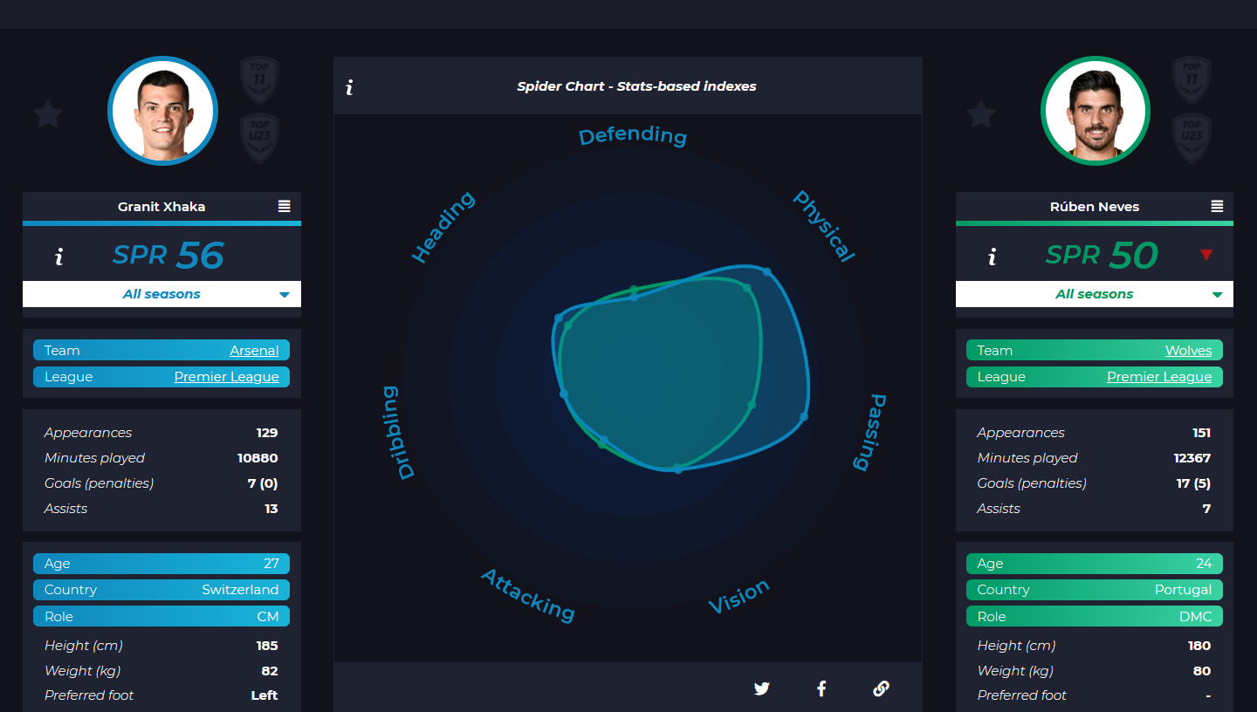Click Xhaka's Minutes played value 10880
1257x712 pixels.
[x=258, y=458]
